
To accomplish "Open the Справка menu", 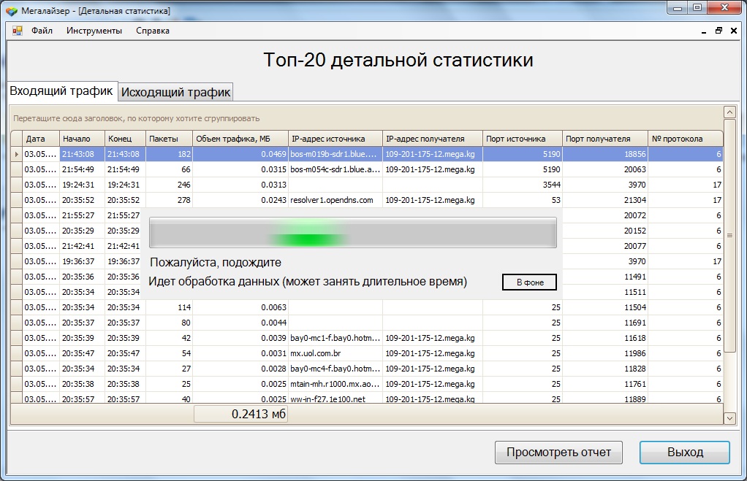I will [153, 31].
